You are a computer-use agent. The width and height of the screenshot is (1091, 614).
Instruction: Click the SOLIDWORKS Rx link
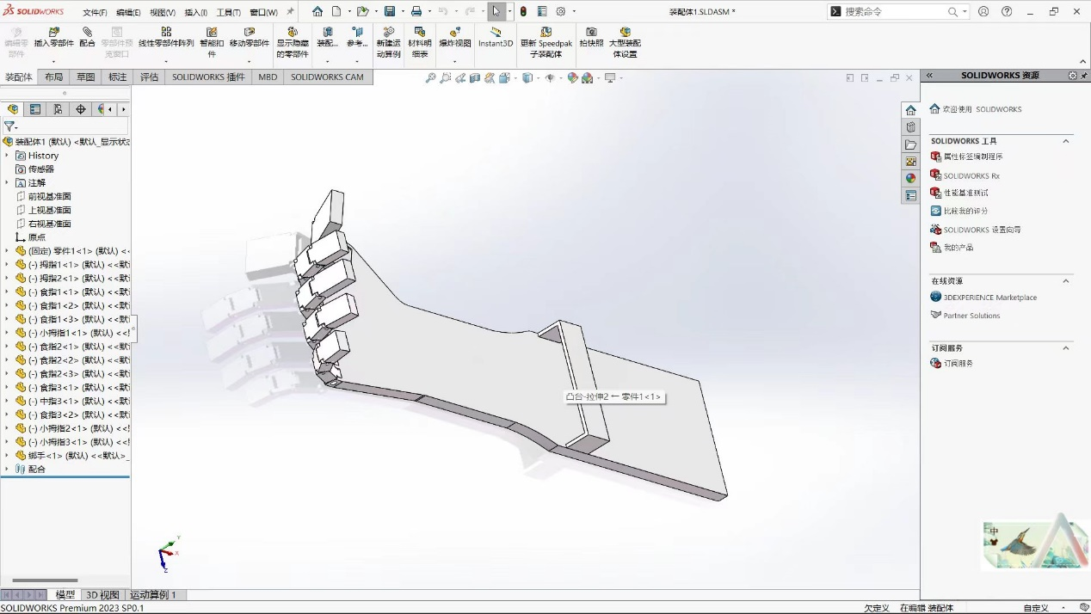[x=971, y=175]
